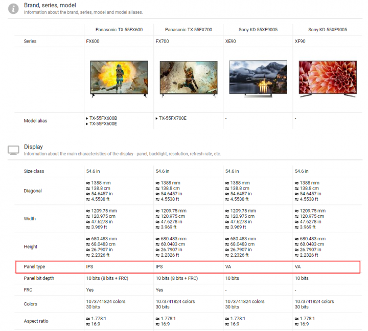The width and height of the screenshot is (368, 331).
Task: Click the Display section heading
Action: [33, 147]
